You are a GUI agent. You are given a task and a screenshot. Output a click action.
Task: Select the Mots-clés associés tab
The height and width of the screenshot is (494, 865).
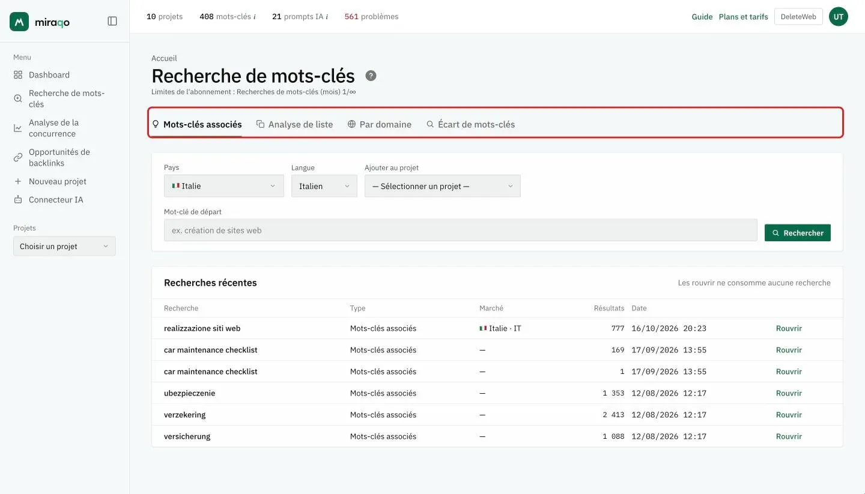[x=197, y=124]
